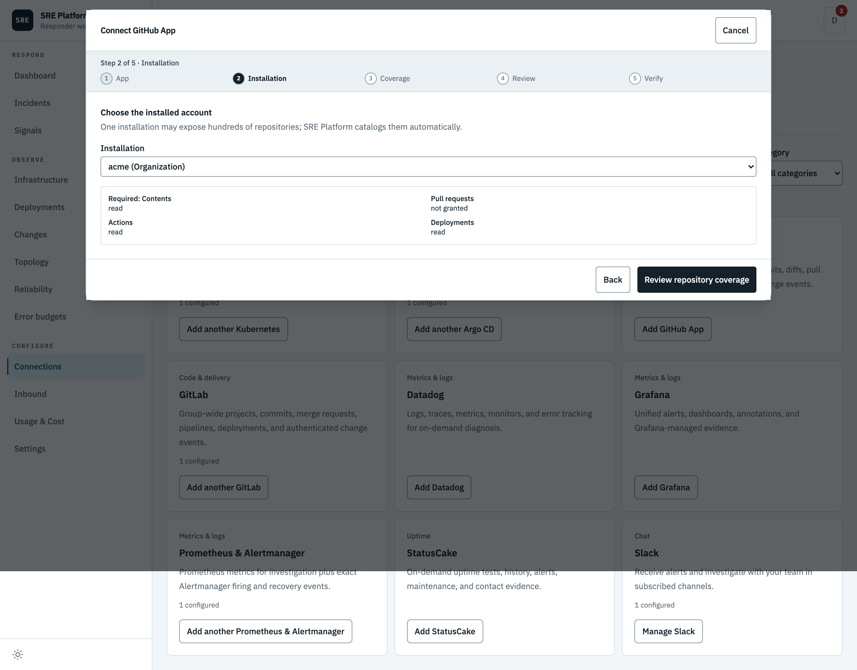
Task: Open the categories filter dropdown behind dialog
Action: (x=806, y=173)
